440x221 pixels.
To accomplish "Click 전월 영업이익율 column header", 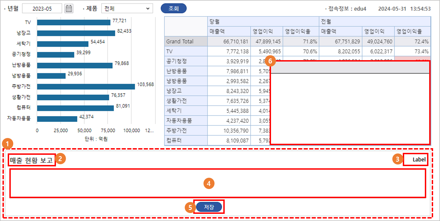I will click(x=413, y=31).
